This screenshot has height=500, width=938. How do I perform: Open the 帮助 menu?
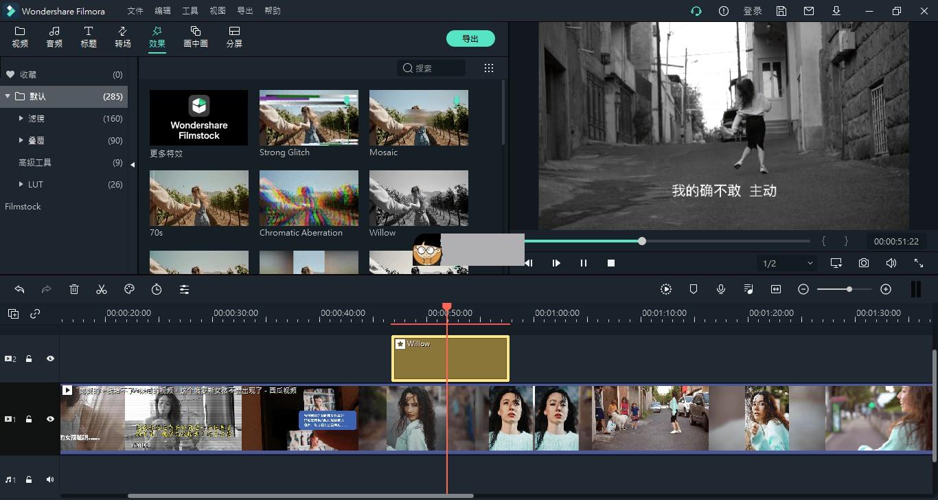(272, 11)
